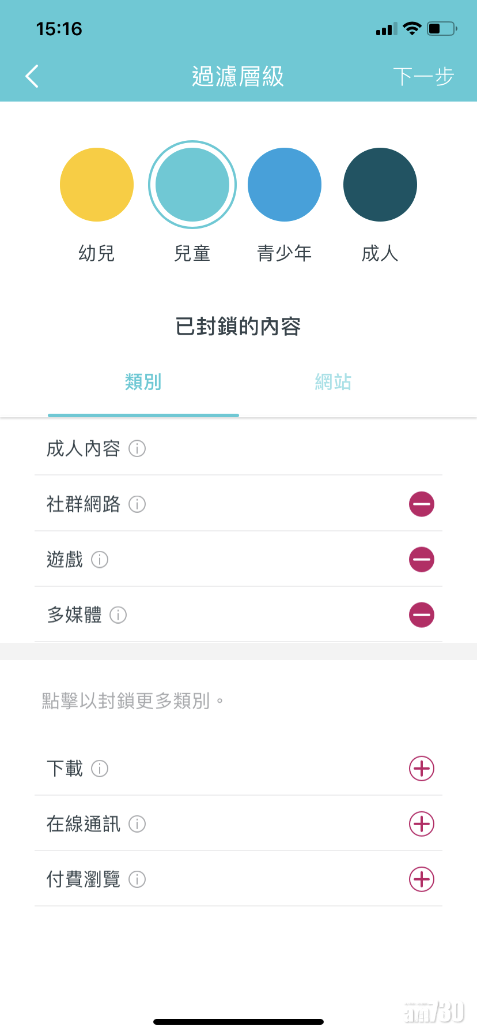This screenshot has height=1034, width=477.
Task: Tap info icon next to 付費瀏覽
Action: 137,879
